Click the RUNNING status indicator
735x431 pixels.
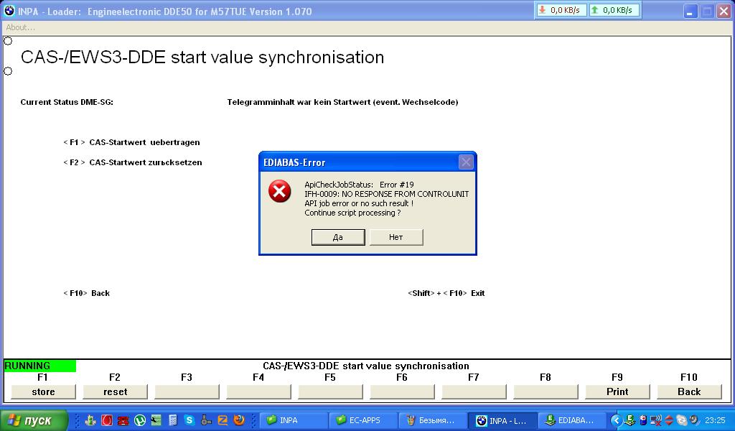point(39,366)
